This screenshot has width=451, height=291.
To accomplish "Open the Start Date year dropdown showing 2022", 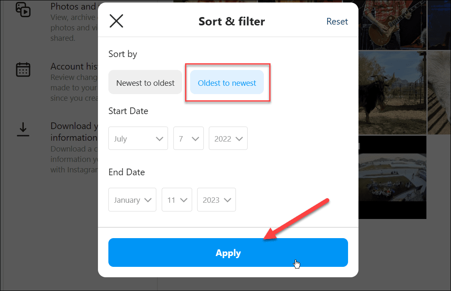I will (228, 139).
